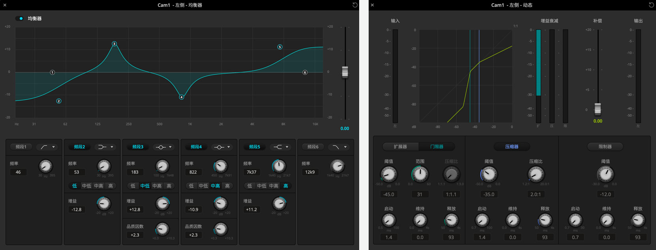The height and width of the screenshot is (250, 656).
Task: Edit the 频段5 gain field showing +11.2
Action: 251,209
